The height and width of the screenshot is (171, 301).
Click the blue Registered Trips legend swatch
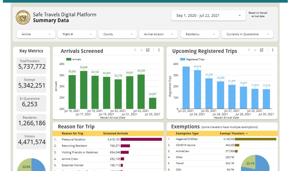pos(183,59)
